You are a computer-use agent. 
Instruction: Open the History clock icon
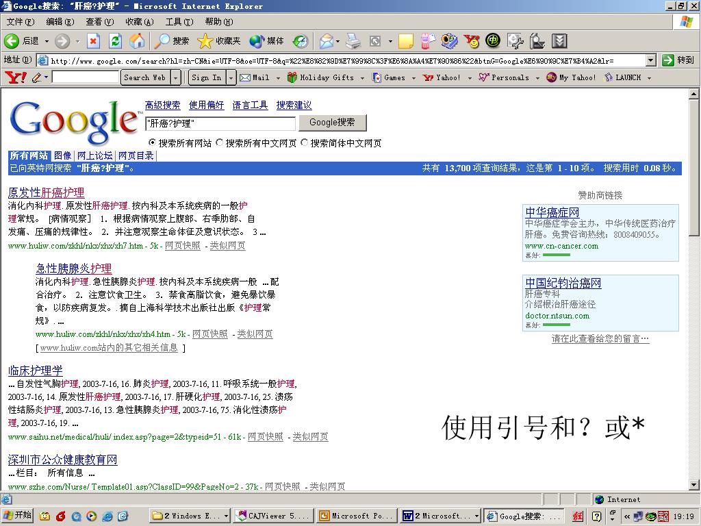tap(301, 41)
